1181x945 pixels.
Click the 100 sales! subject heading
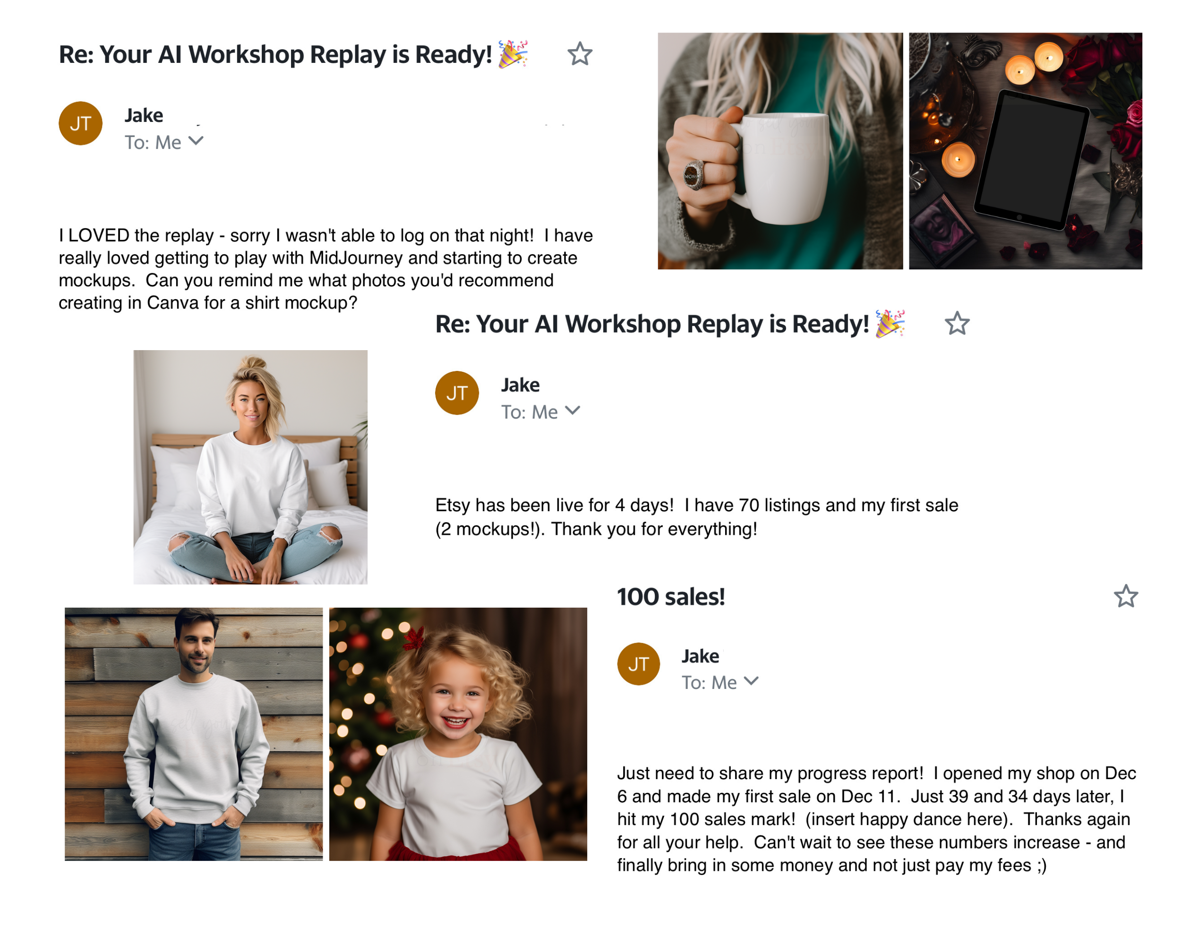click(x=670, y=597)
